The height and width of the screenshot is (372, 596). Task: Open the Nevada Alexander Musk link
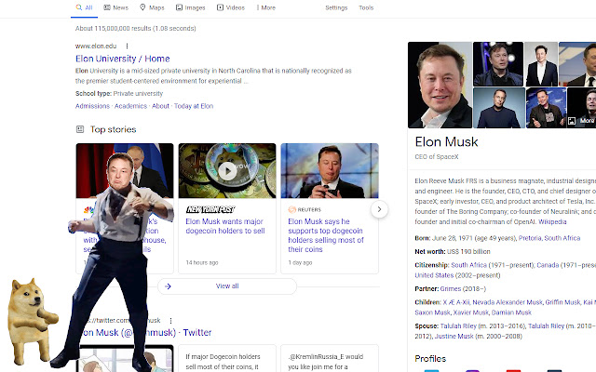click(x=507, y=302)
